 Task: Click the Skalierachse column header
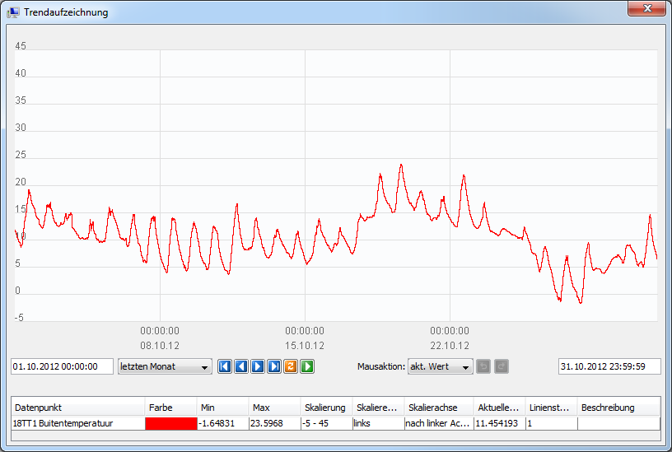[439, 408]
